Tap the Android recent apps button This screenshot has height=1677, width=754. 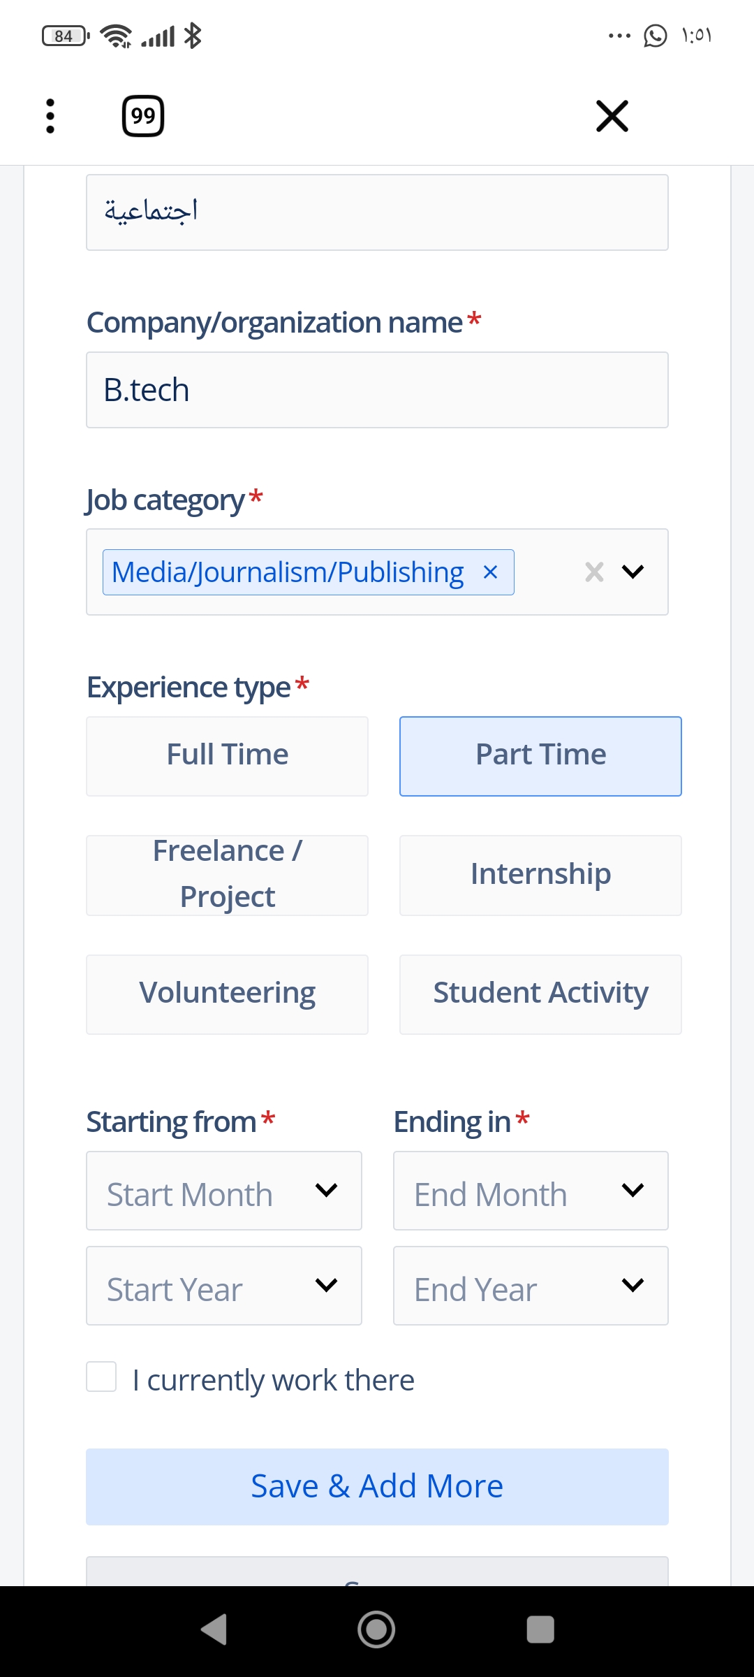(540, 1629)
